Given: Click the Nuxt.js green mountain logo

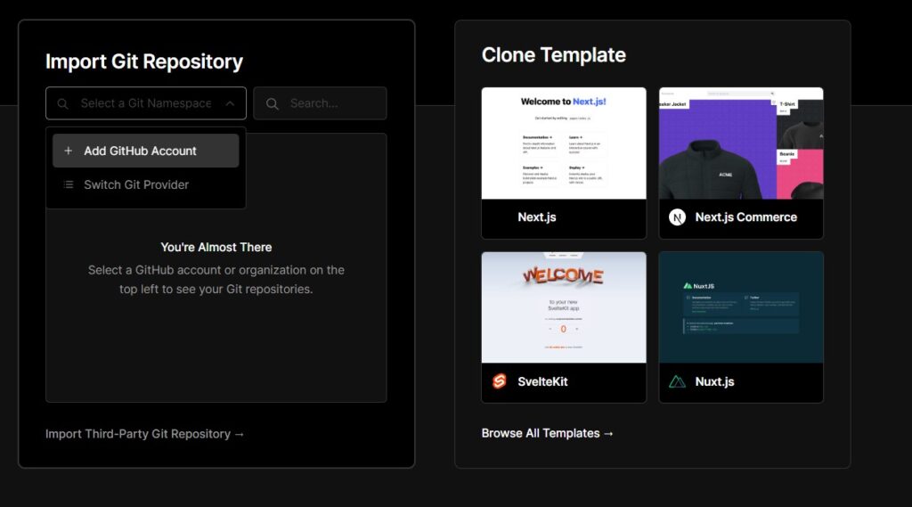Looking at the screenshot, I should [x=678, y=381].
